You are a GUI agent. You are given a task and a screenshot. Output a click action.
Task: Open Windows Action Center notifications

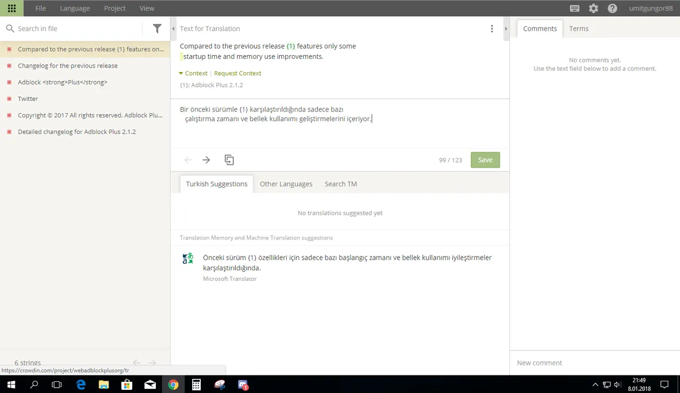(x=664, y=384)
